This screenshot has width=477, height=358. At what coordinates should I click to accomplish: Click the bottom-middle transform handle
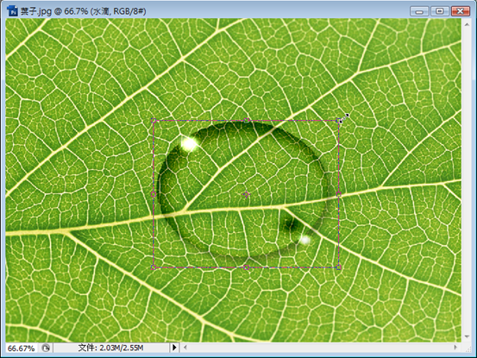[x=247, y=267]
